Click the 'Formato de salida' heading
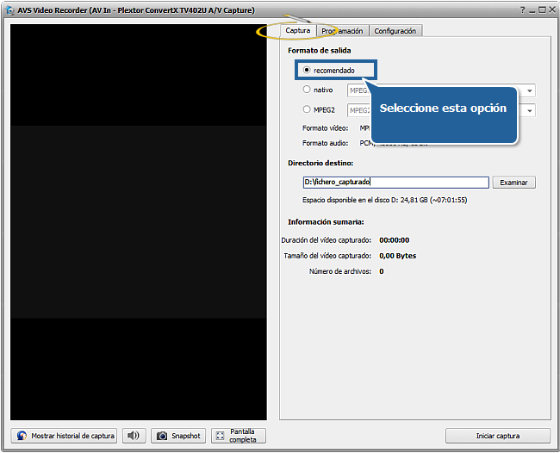The image size is (560, 453). click(x=320, y=51)
